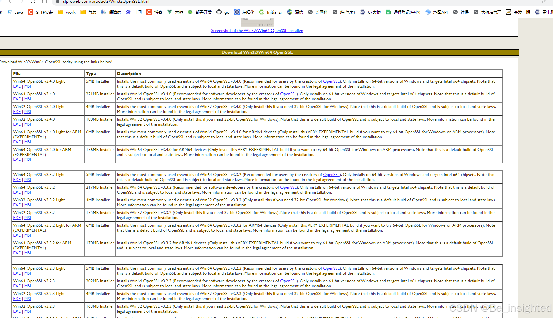Open the 部署开发 bookmark
The image size is (553, 318).
tap(200, 12)
